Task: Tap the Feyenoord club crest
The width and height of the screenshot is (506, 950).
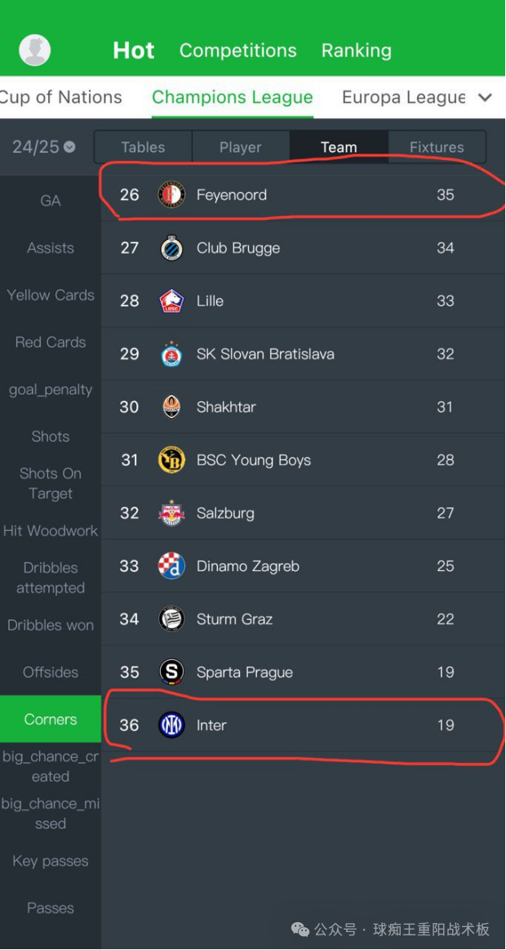Action: pos(171,194)
